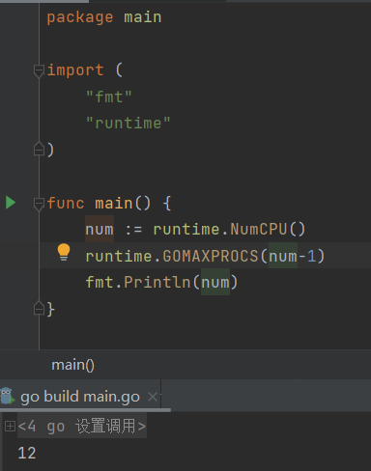Collapse import block at closing parenthesis marker

pyautogui.click(x=39, y=149)
